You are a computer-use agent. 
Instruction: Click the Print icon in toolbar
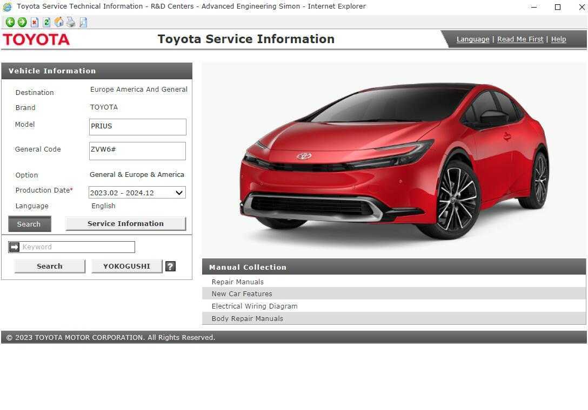pos(71,23)
